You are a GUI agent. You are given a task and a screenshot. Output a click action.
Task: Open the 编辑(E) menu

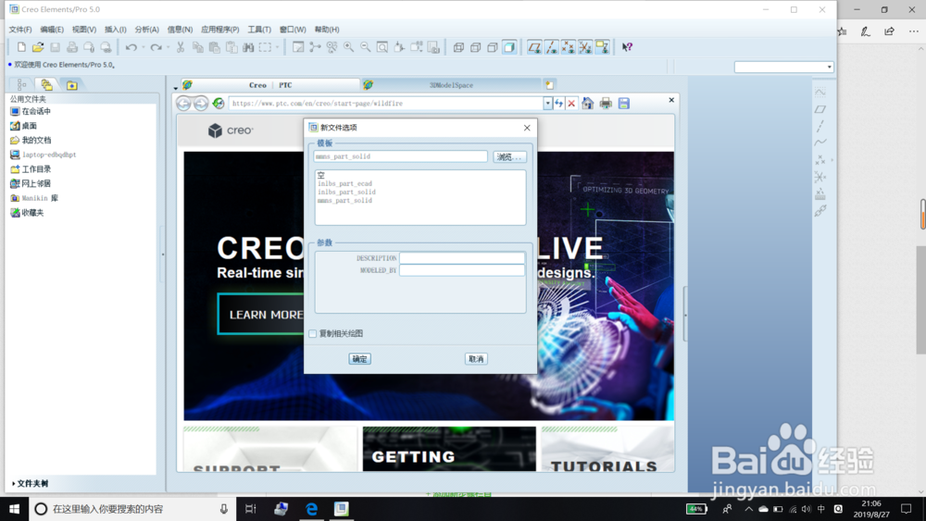[52, 30]
